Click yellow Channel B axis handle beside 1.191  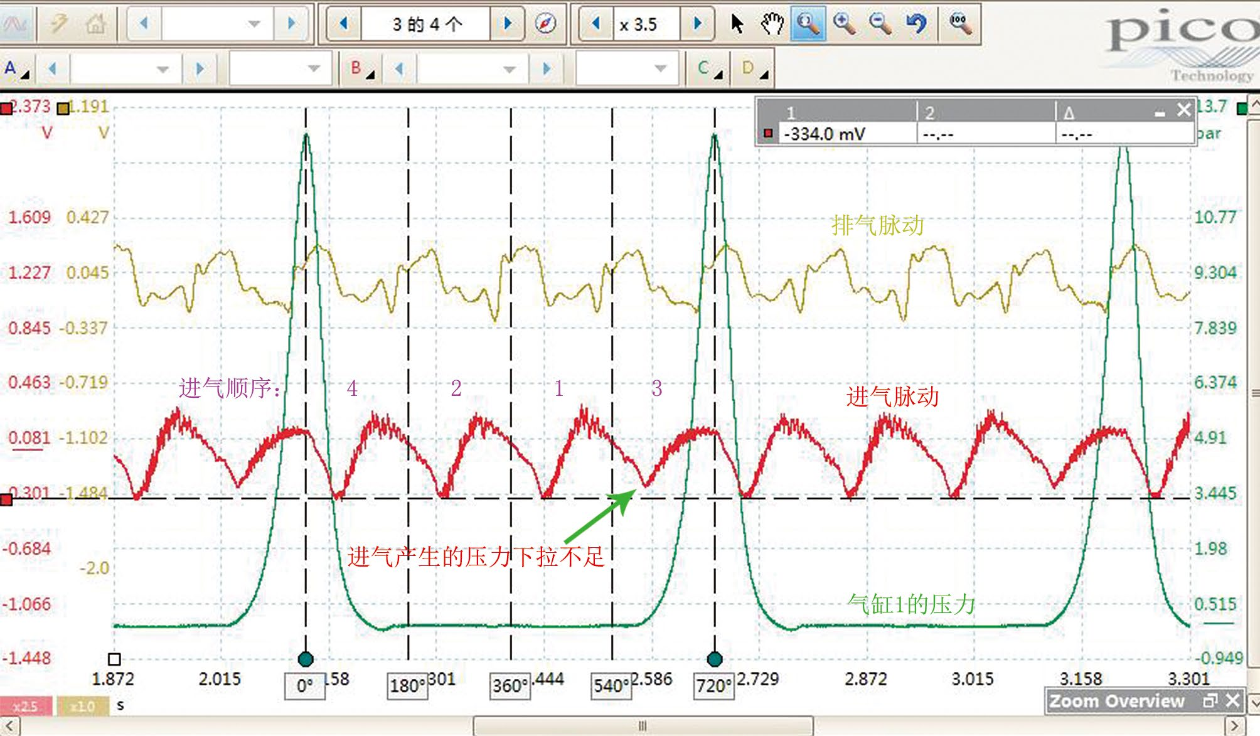point(63,109)
